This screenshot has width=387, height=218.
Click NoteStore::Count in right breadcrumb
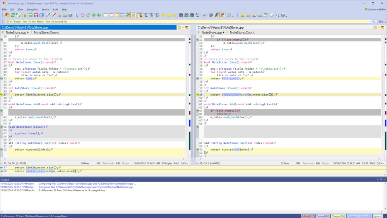242,33
